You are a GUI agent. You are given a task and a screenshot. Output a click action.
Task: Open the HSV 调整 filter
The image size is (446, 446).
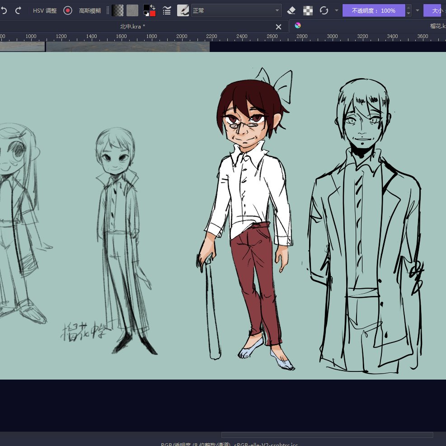(x=45, y=10)
